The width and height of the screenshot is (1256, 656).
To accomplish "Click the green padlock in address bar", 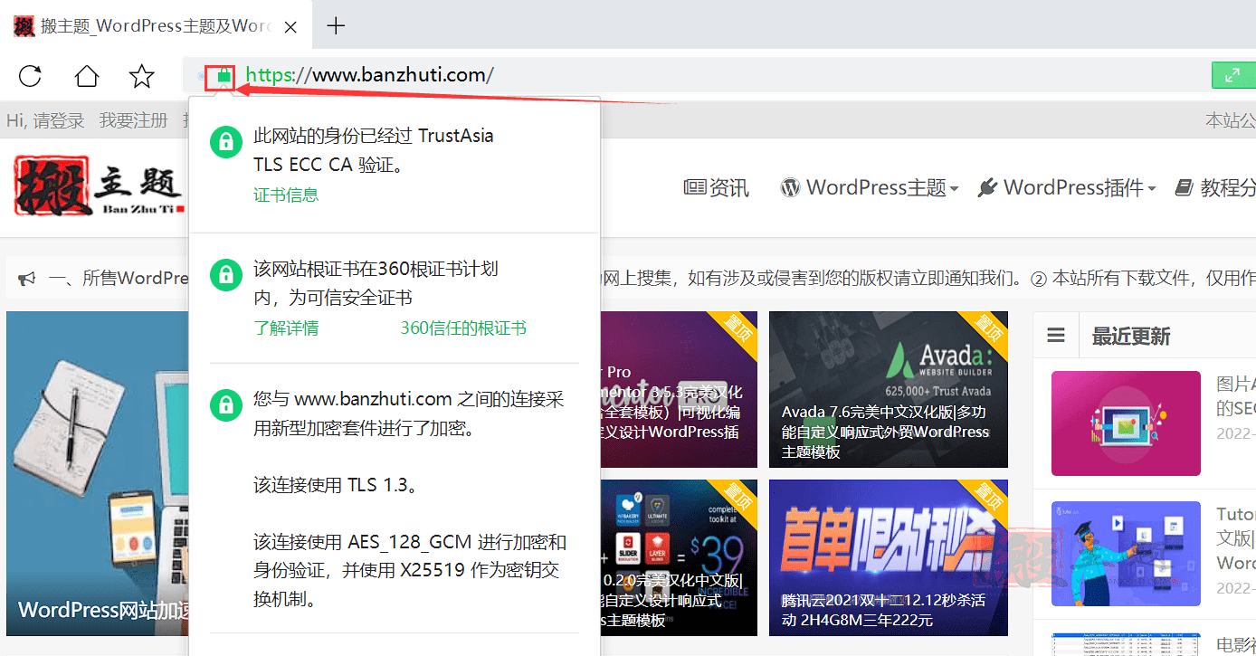I will click(224, 77).
